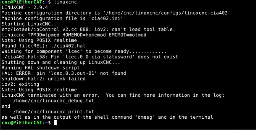256x130 pixels.
Task: Click the TPMOD=tpmod HOMEMOD=homemod line
Action: coord(74,35)
